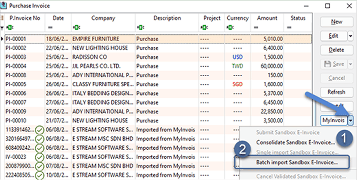The width and height of the screenshot is (357, 180).
Task: Expand the MyInvois dropdown arrow
Action: pos(350,120)
